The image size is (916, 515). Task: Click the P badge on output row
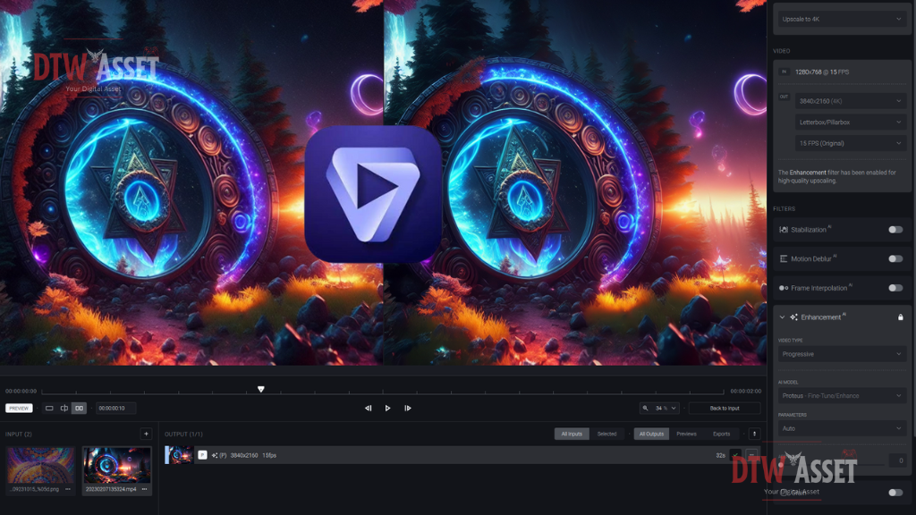coord(202,455)
